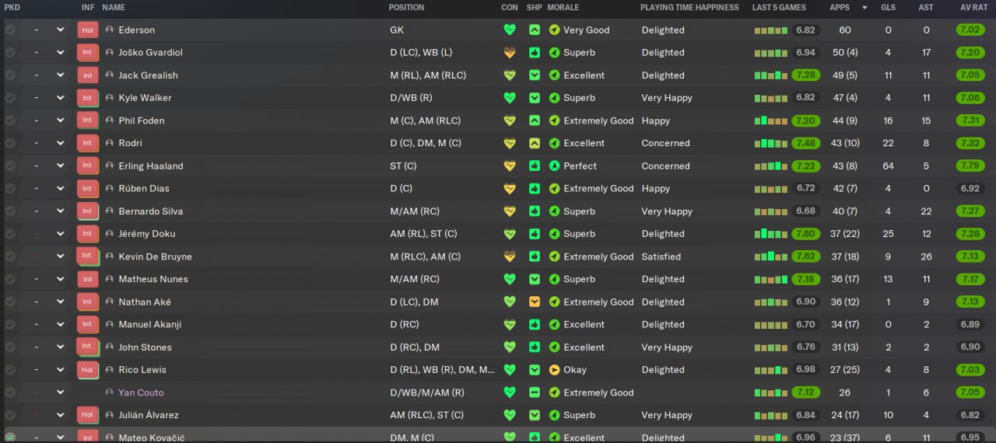Screen dimensions: 996x443
Task: Click the person icon beside Phil Foden
Action: (110, 121)
